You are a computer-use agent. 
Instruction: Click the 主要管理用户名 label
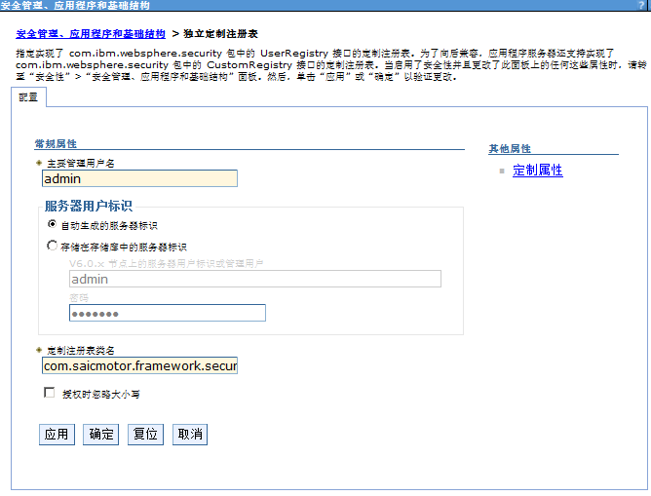(x=81, y=164)
